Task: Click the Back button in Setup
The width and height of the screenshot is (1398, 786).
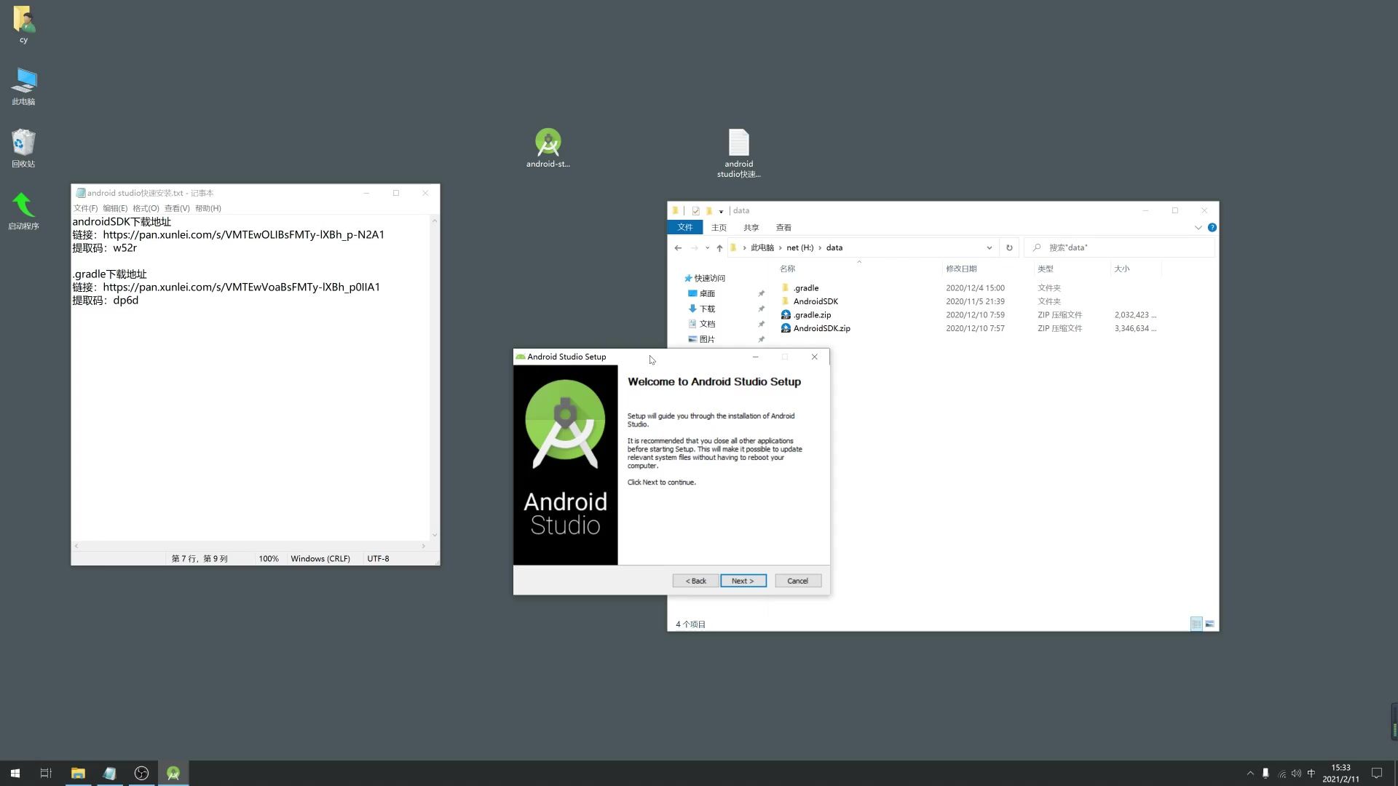Action: (x=695, y=581)
